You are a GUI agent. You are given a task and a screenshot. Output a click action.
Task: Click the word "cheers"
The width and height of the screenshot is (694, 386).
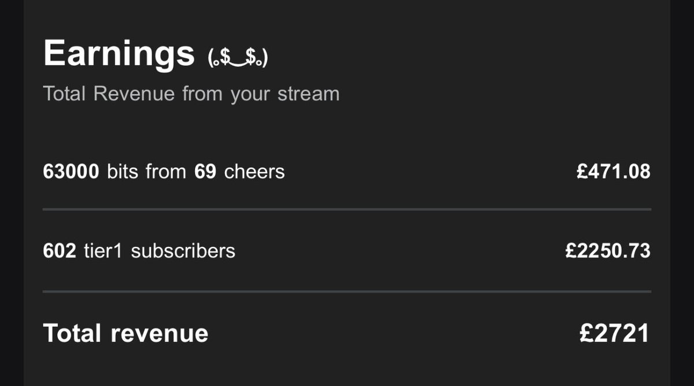point(254,172)
